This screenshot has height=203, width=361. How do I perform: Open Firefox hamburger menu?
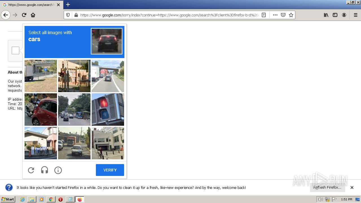click(x=356, y=15)
